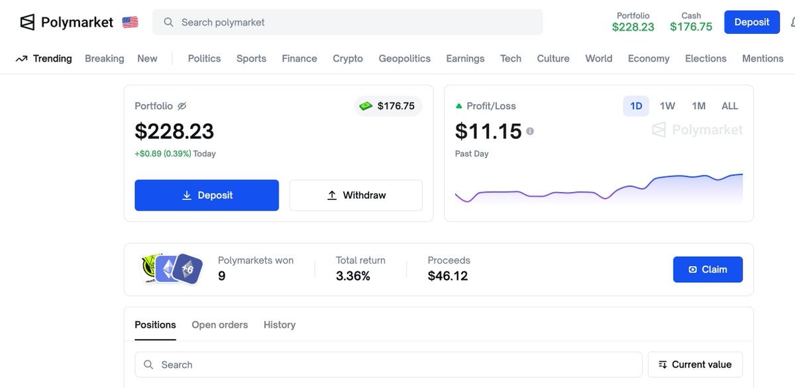Click the won markets stacked icons
The image size is (795, 388).
(172, 269)
